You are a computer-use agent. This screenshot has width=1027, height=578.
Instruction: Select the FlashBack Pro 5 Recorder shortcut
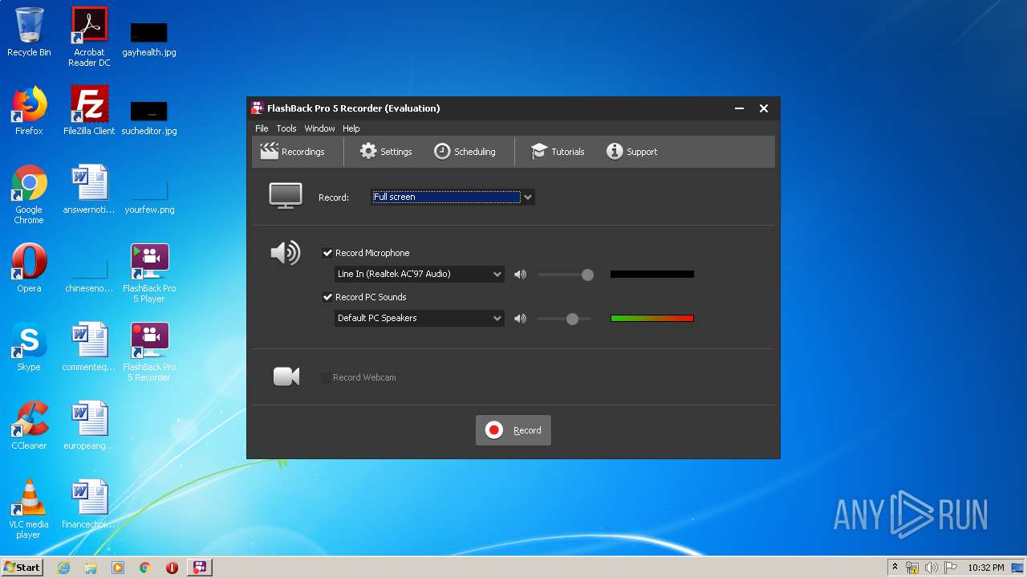click(x=149, y=352)
